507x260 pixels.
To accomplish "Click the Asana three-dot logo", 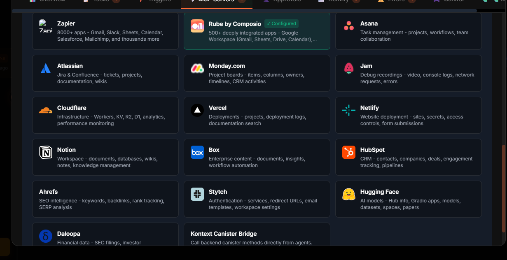I will pyautogui.click(x=349, y=26).
